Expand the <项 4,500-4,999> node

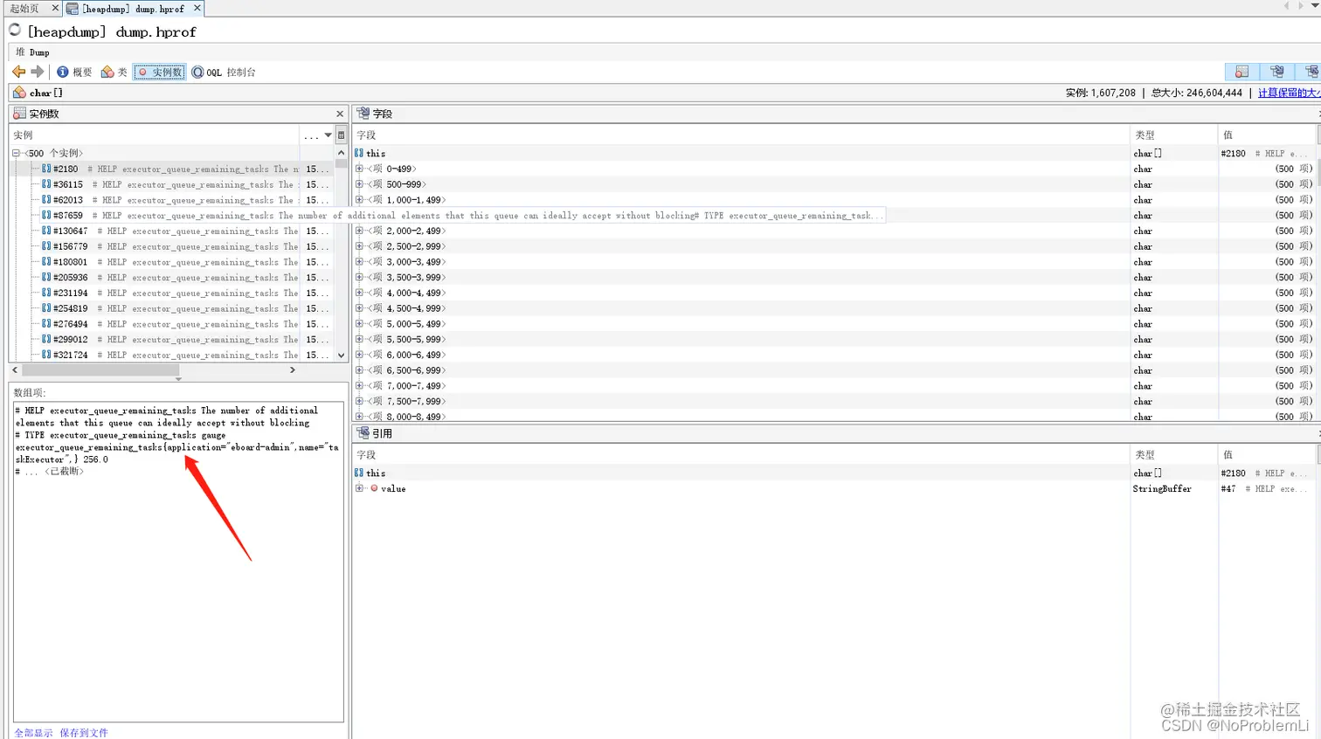click(359, 308)
